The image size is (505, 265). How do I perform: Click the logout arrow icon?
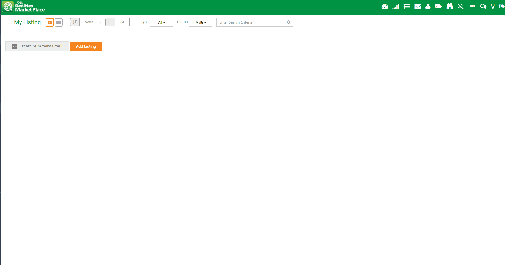(x=502, y=6)
